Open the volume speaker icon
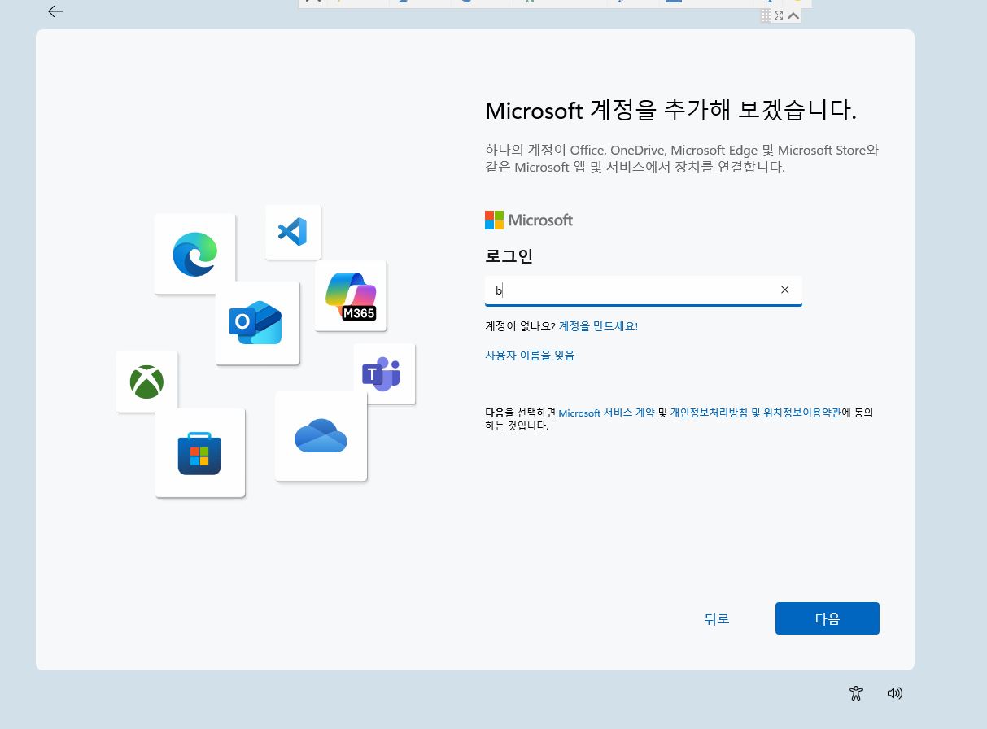Viewport: 987px width, 729px height. pyautogui.click(x=895, y=693)
